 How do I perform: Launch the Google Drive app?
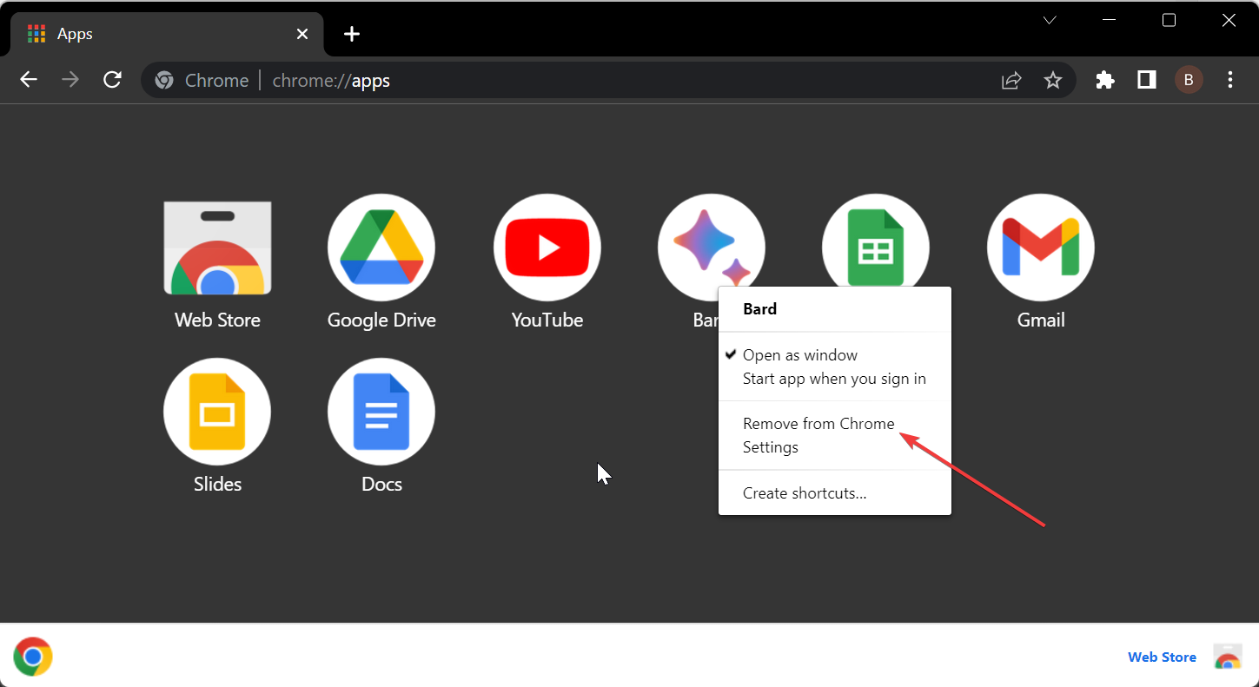pos(381,248)
